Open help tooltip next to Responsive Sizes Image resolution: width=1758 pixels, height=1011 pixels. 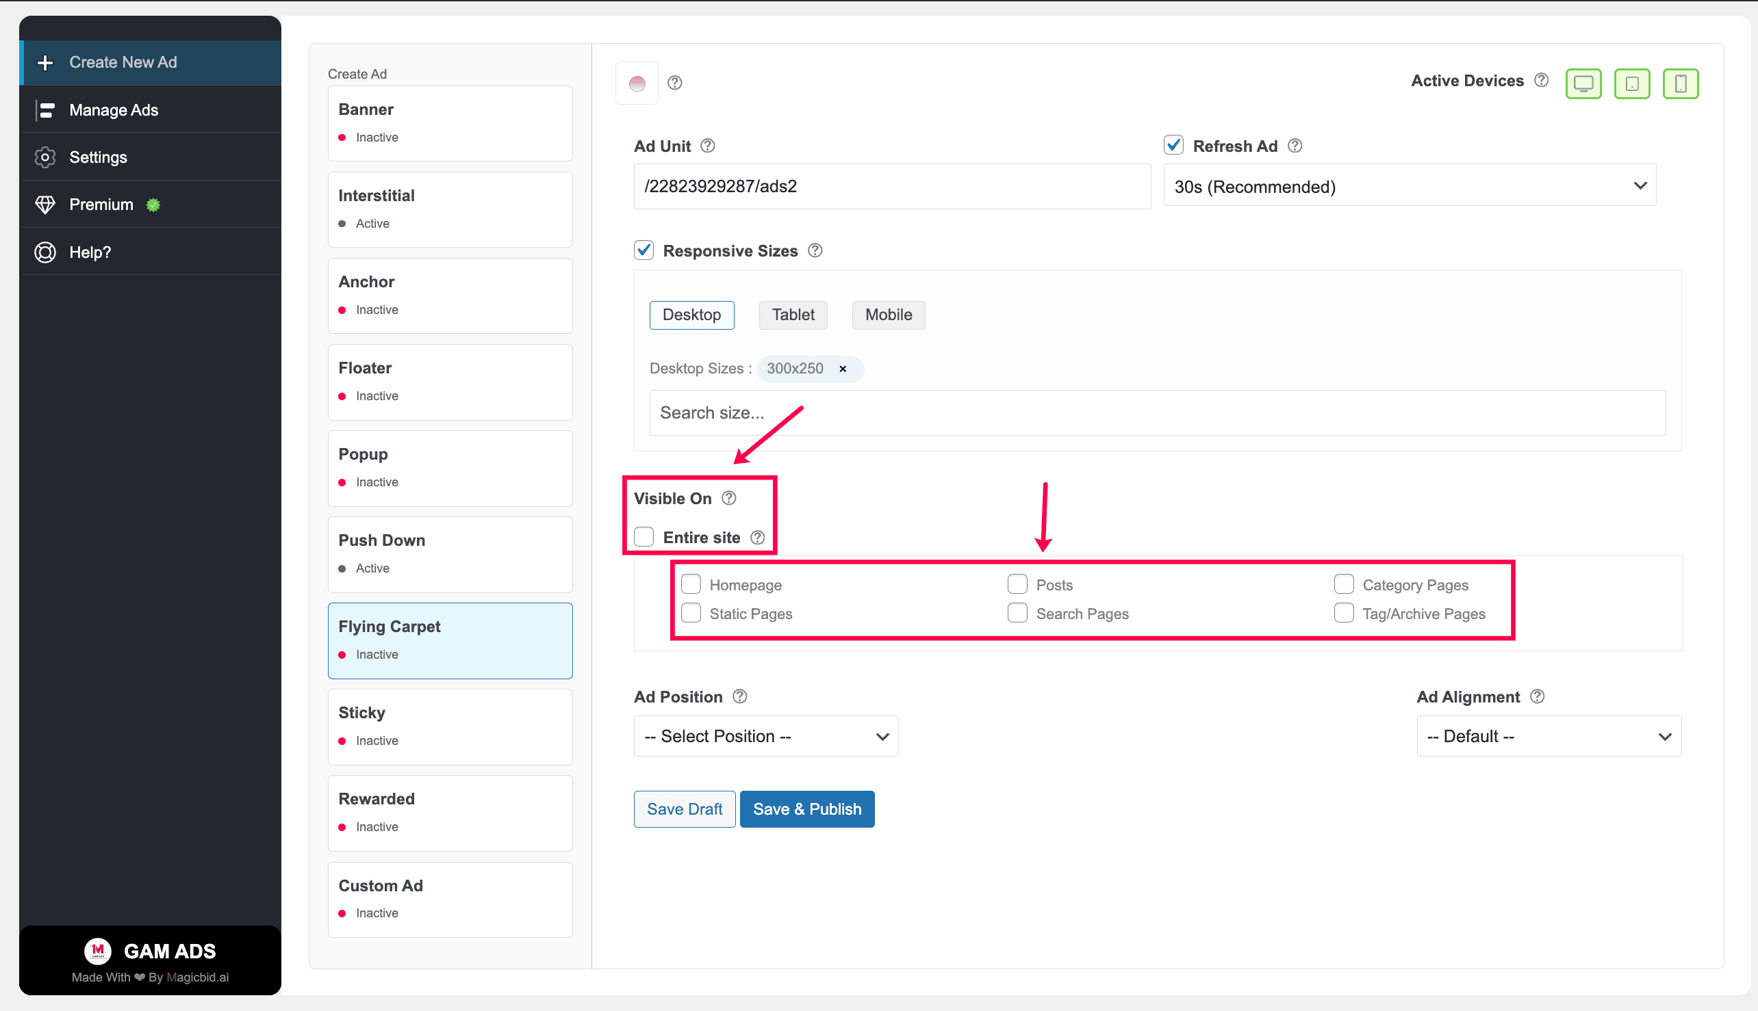[815, 250]
